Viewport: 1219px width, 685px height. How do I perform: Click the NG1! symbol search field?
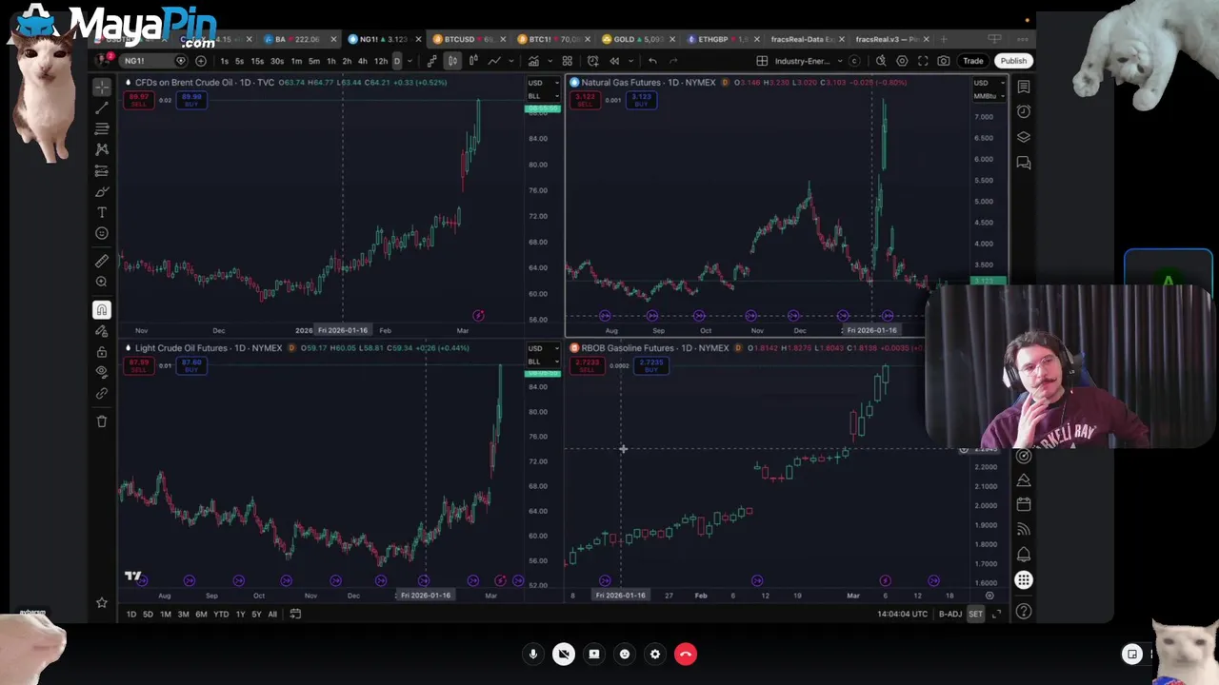click(x=152, y=61)
